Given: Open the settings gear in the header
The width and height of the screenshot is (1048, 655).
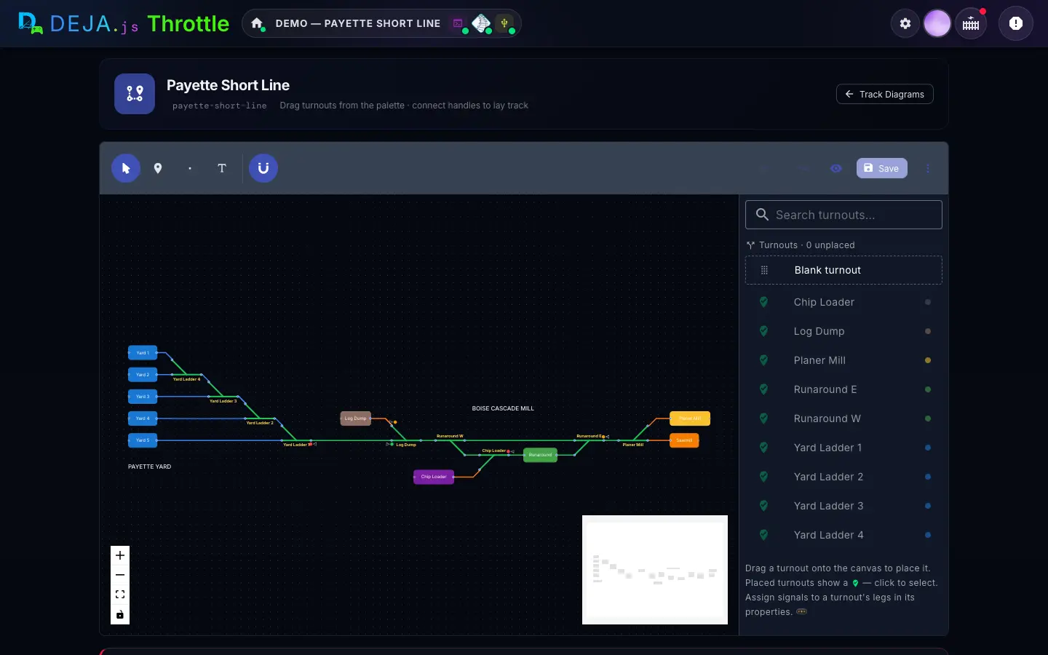Looking at the screenshot, I should tap(905, 23).
